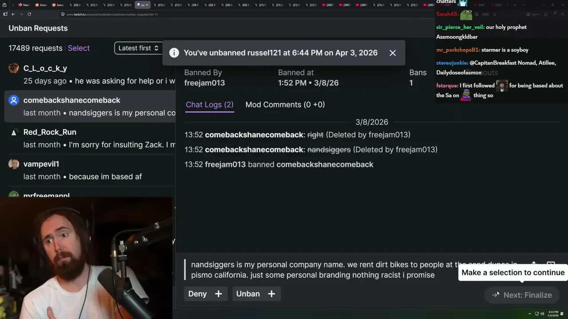The height and width of the screenshot is (319, 568).
Task: Open the C_L_o_c_k_y unban request
Action: 90,74
